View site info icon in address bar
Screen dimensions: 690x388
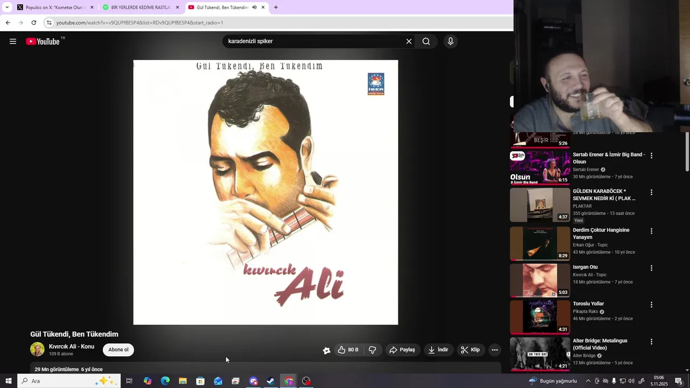tap(49, 23)
